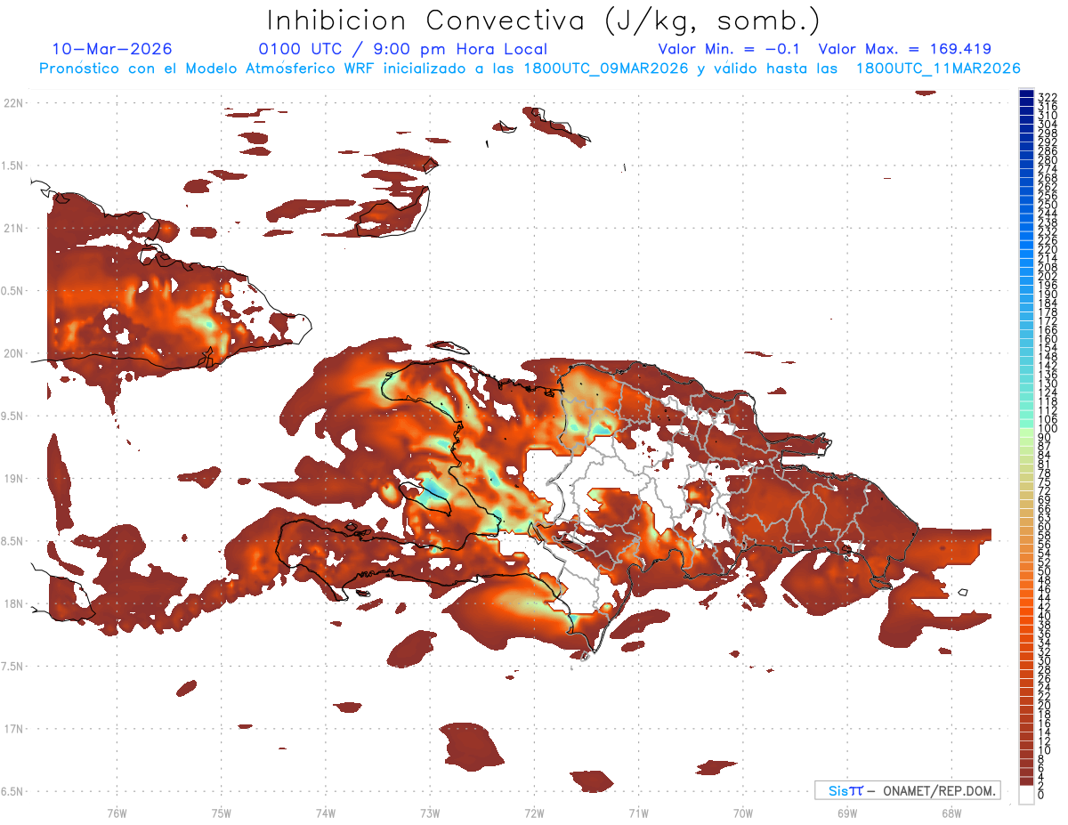
Task: Click the '68W' longitude label
Action: coord(951,813)
